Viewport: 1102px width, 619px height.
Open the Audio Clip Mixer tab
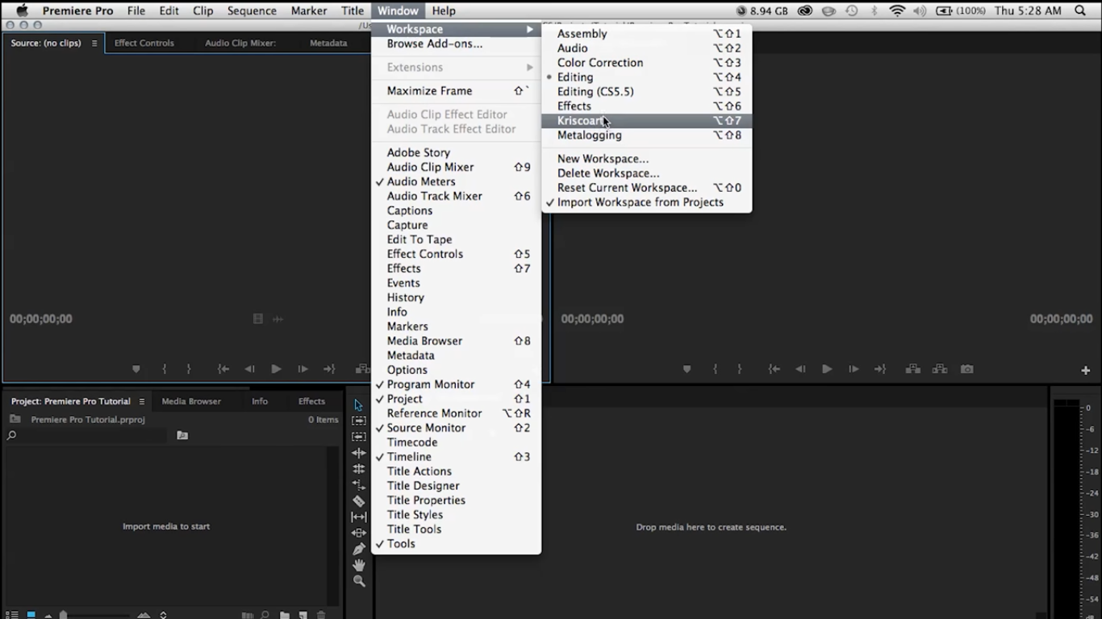click(x=240, y=44)
